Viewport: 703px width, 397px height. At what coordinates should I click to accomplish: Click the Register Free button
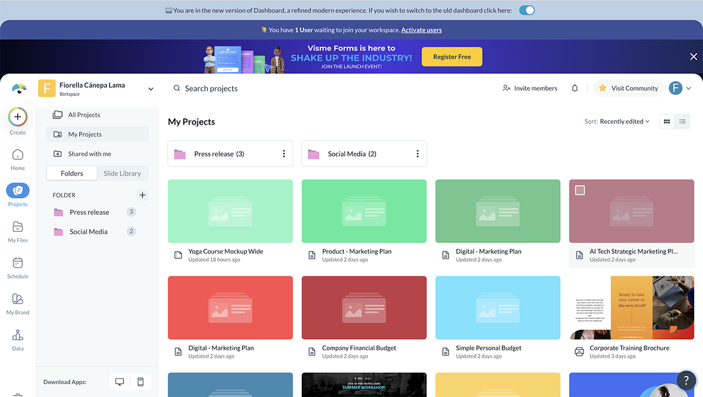click(x=452, y=57)
